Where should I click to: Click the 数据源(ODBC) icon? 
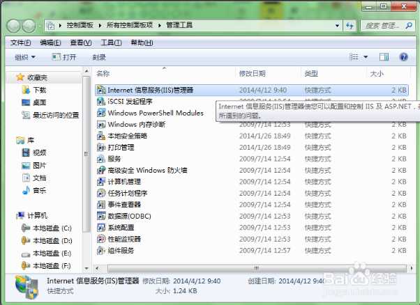101,216
